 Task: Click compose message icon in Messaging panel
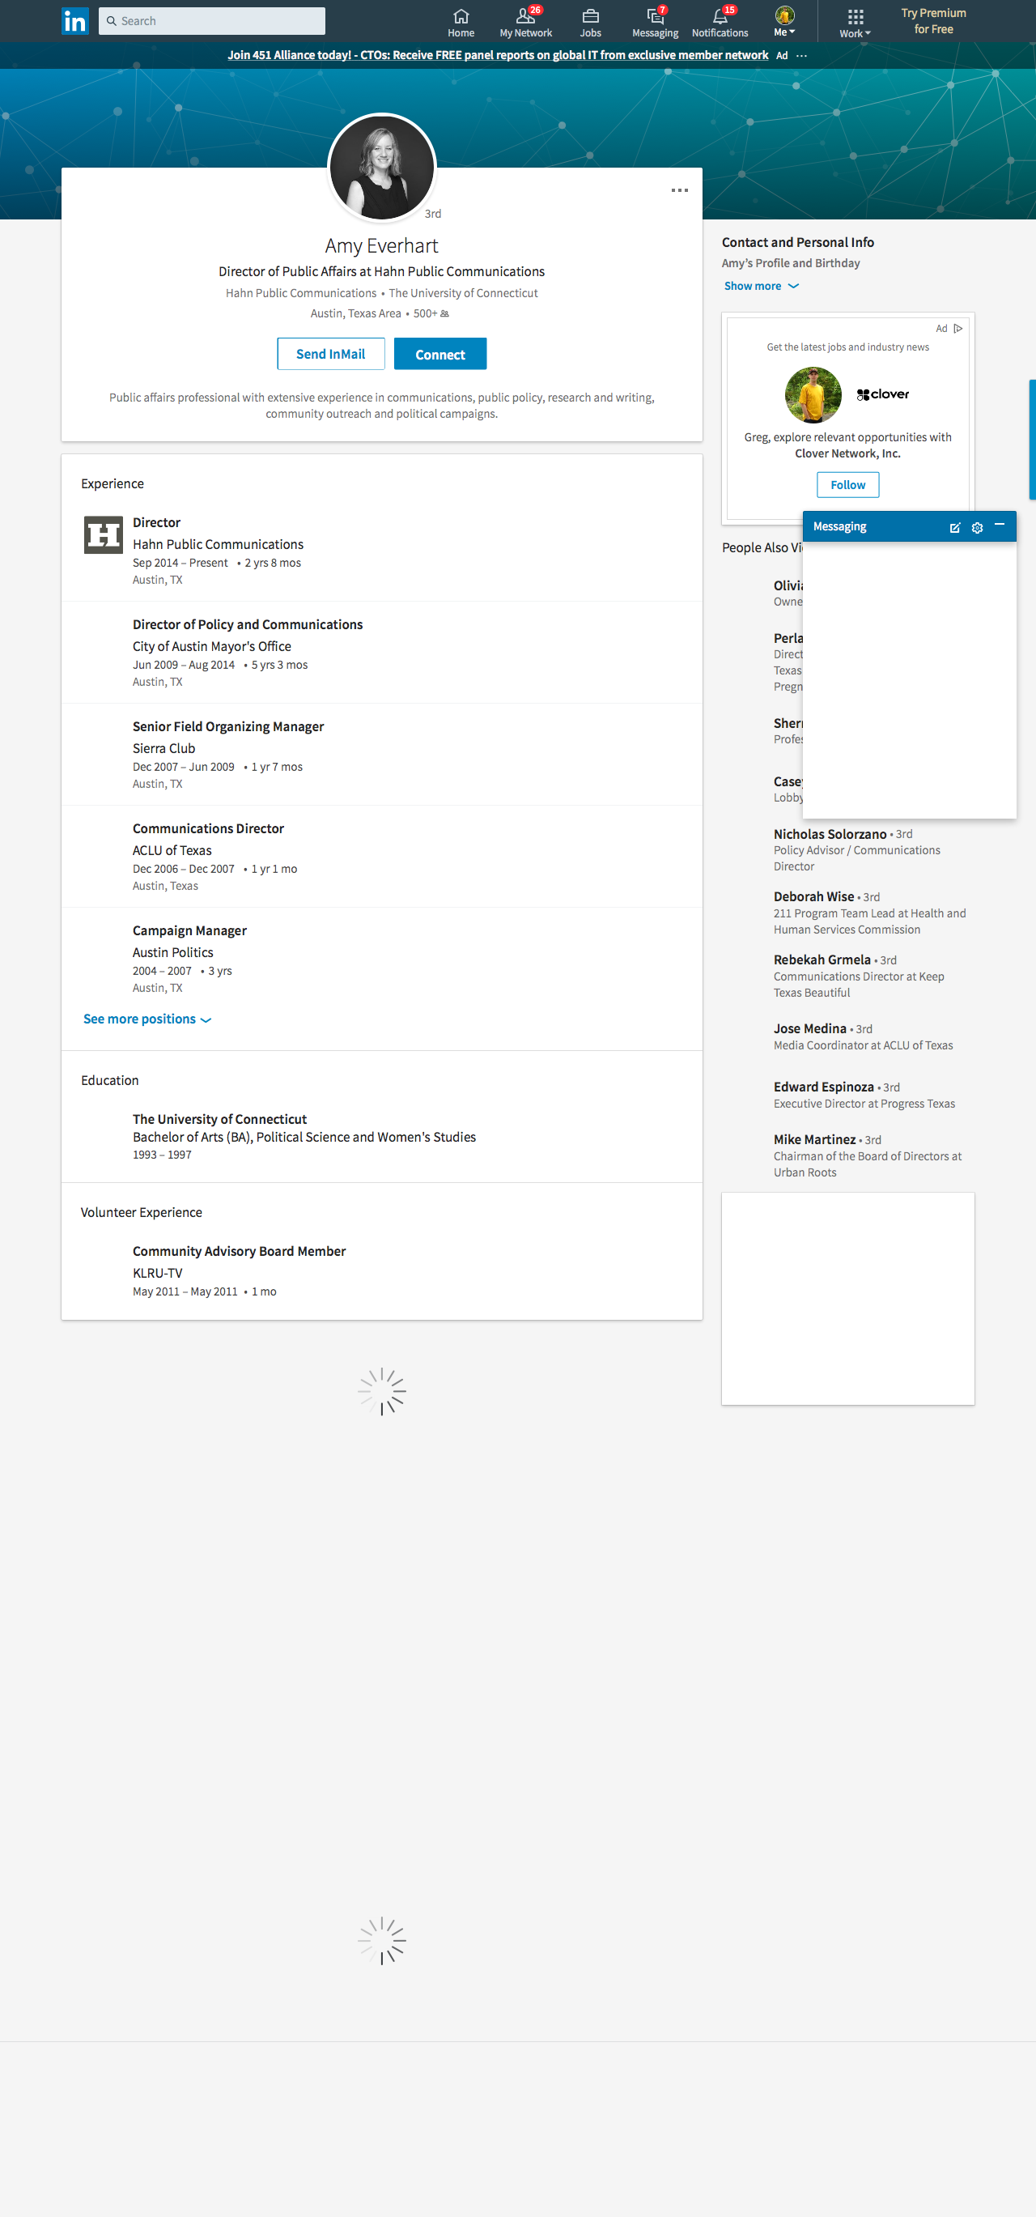click(x=954, y=528)
